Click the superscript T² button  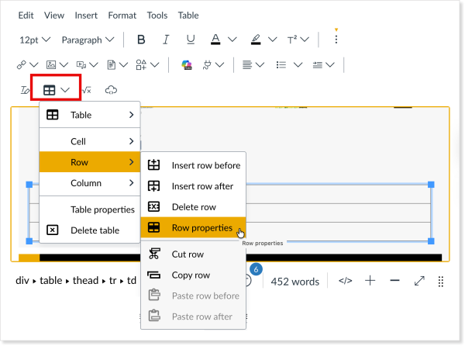pos(292,40)
